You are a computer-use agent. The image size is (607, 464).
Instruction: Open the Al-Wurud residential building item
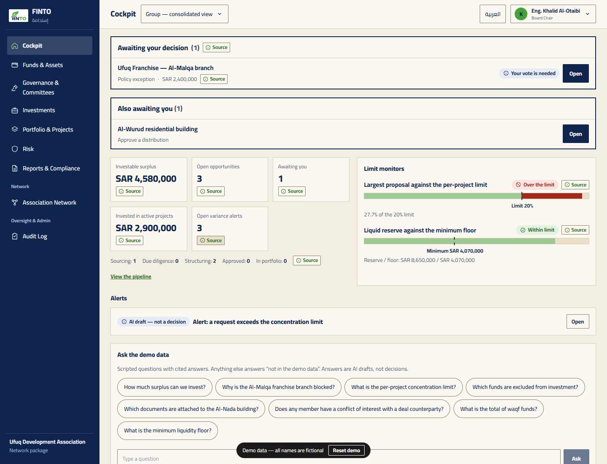coord(576,134)
